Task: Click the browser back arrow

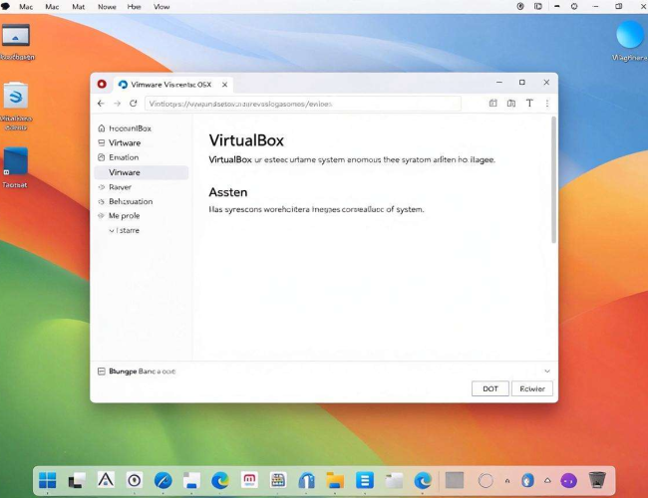Action: click(101, 104)
